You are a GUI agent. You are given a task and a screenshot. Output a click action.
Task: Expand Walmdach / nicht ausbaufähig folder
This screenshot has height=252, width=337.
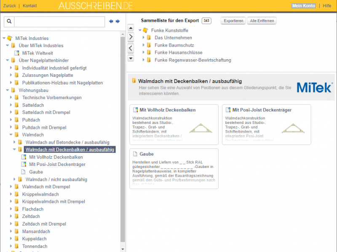pyautogui.click(x=14, y=179)
